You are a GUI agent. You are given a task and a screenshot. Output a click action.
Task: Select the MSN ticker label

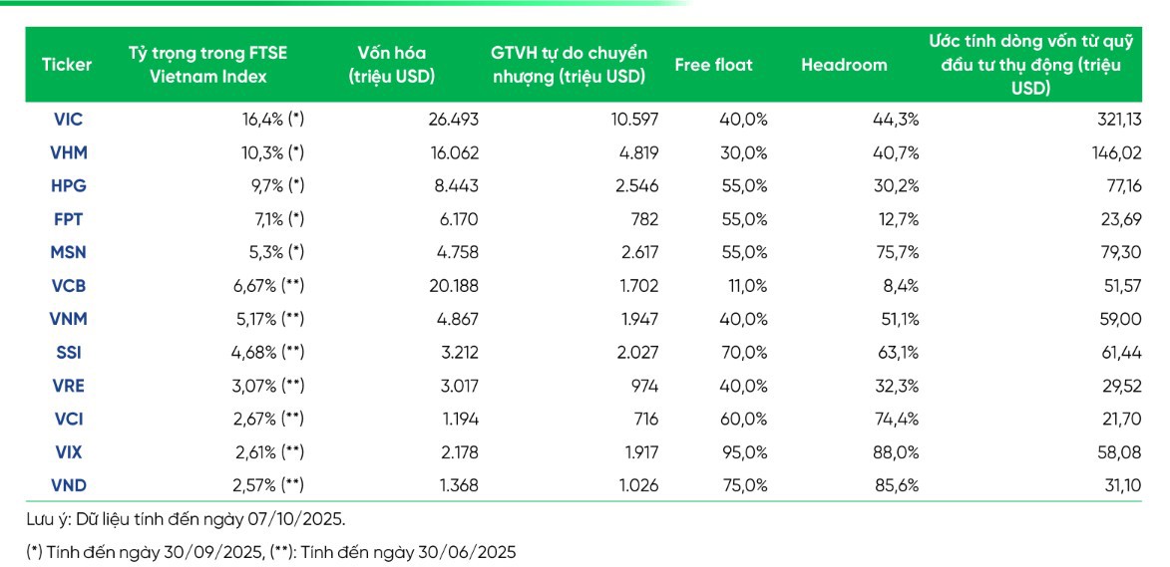pos(68,253)
